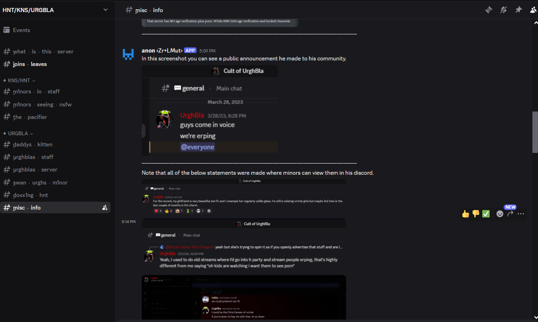Open the Cult of UrghBla screenshot

(210, 111)
